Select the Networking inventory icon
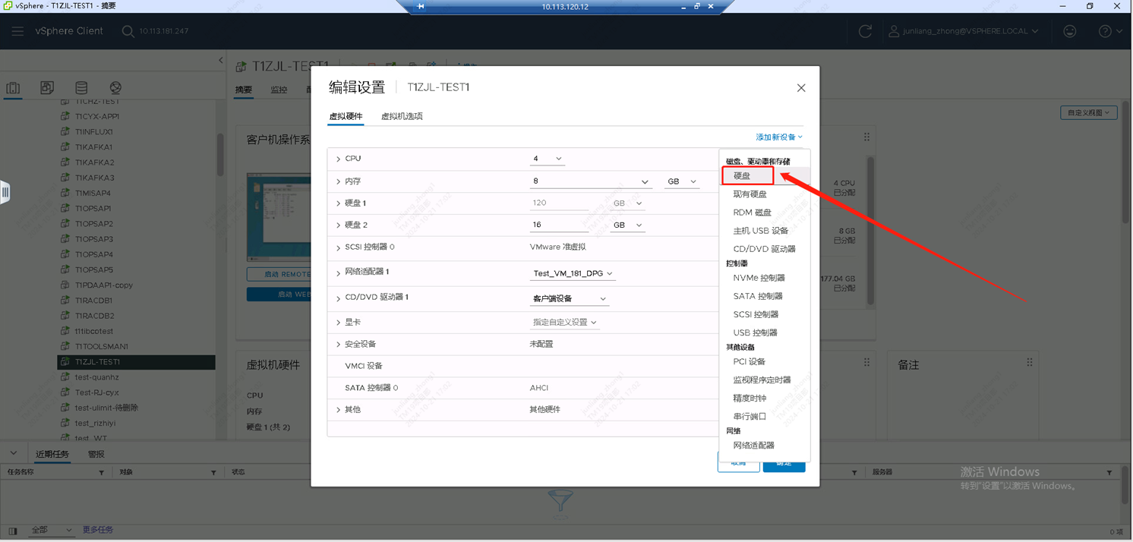 115,88
